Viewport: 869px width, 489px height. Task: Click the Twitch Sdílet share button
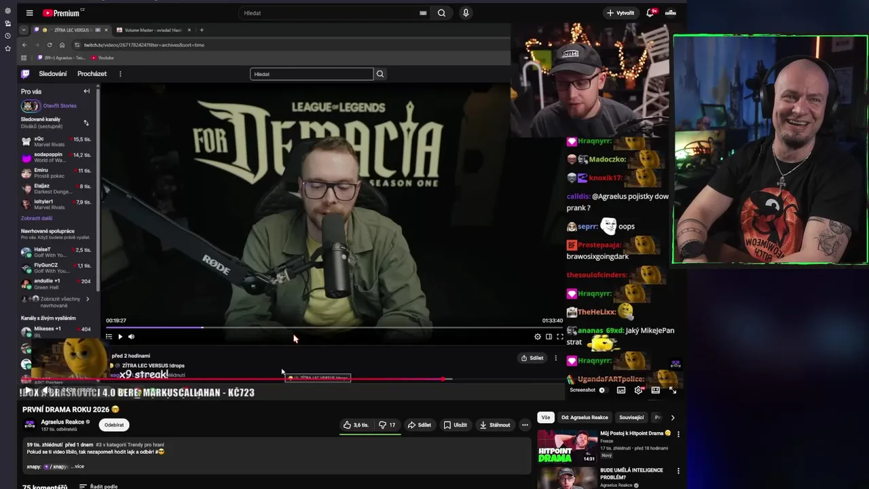coord(532,358)
